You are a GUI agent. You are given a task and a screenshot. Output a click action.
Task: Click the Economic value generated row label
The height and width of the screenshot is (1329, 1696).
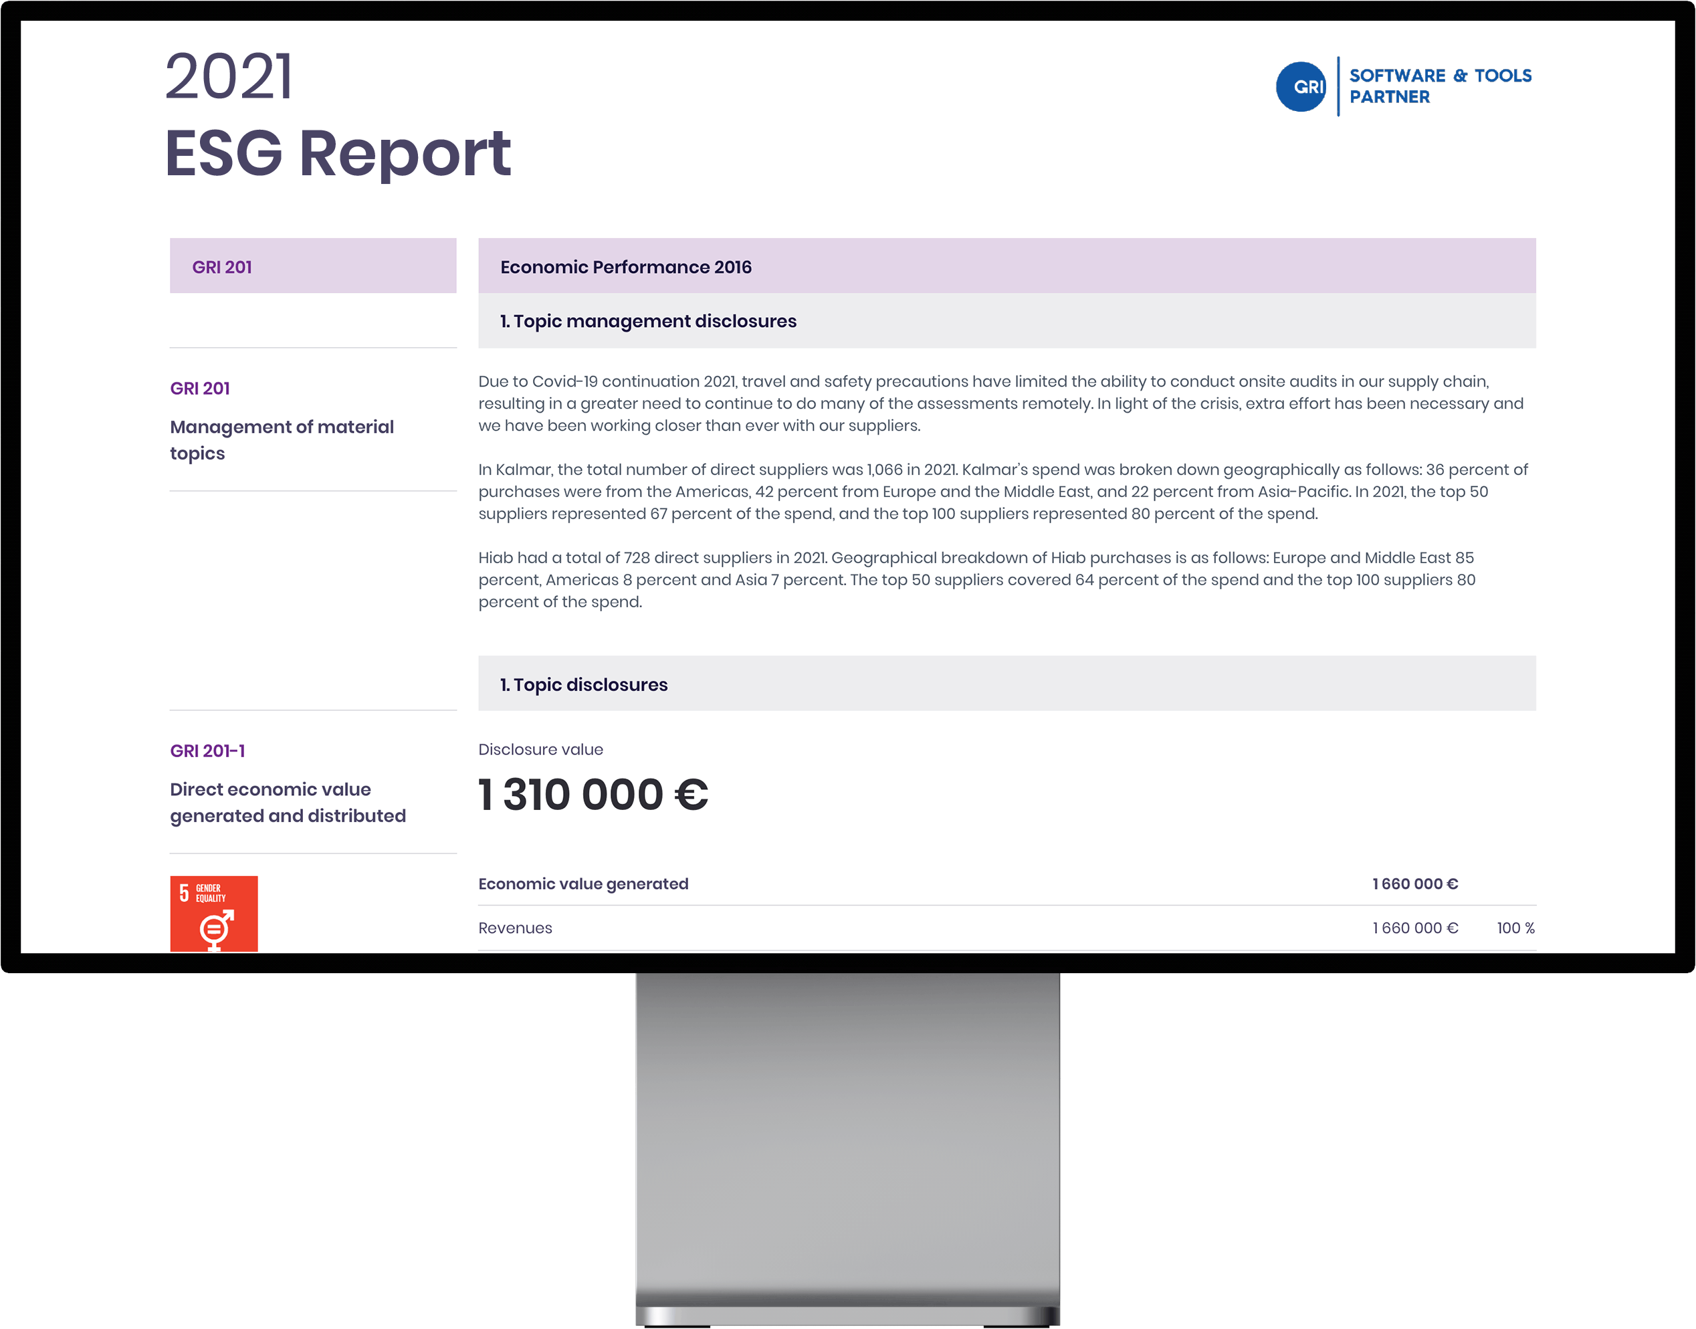(583, 884)
